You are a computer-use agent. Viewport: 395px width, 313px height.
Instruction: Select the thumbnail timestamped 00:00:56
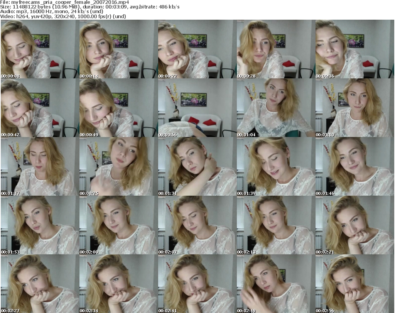(197, 108)
